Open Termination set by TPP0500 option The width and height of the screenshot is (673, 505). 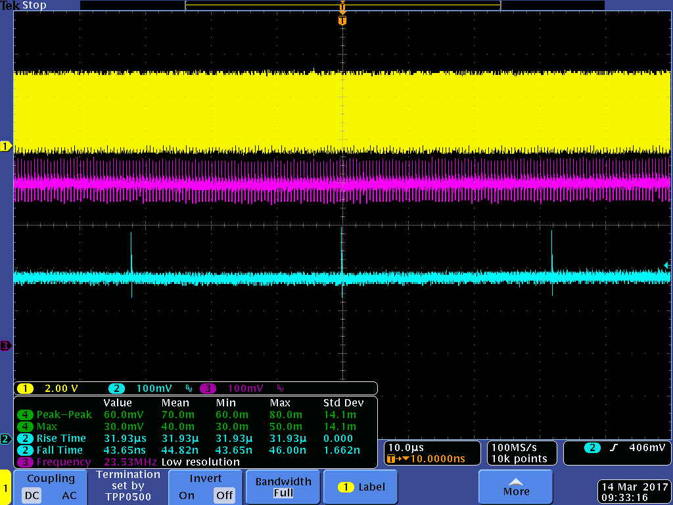tap(128, 486)
